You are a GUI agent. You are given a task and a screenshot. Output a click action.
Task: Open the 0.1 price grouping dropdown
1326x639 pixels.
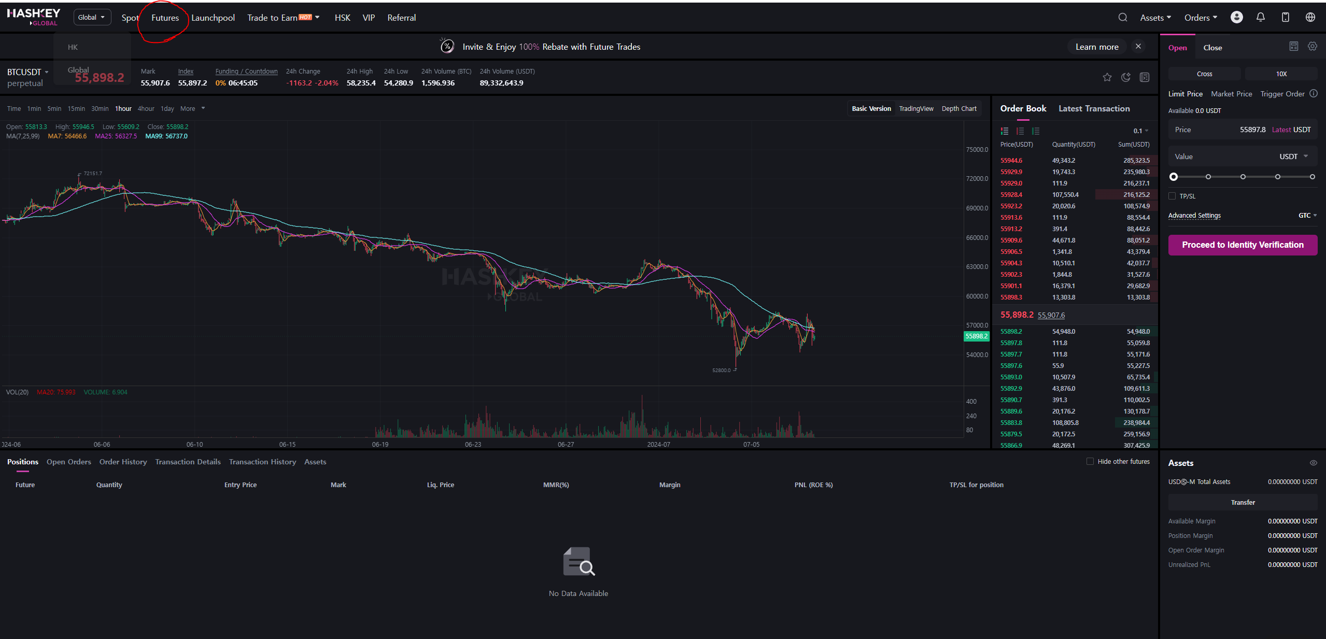tap(1140, 131)
